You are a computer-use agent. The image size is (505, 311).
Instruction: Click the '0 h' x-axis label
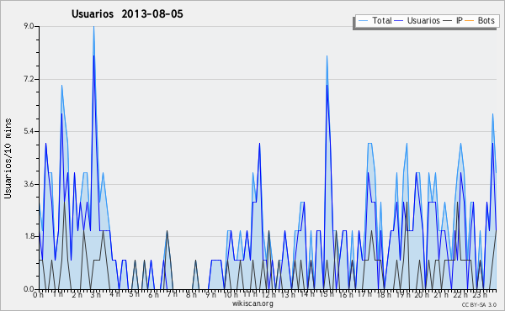38,295
